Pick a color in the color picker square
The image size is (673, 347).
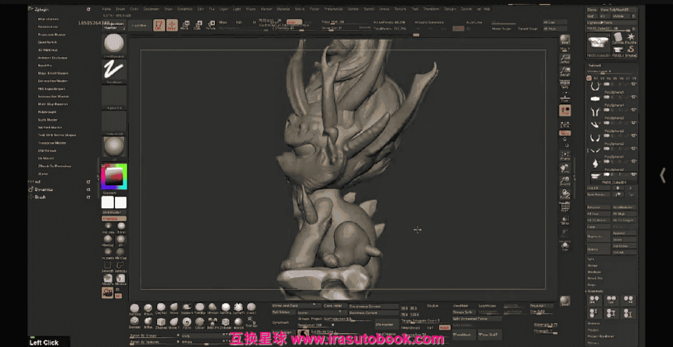point(114,177)
